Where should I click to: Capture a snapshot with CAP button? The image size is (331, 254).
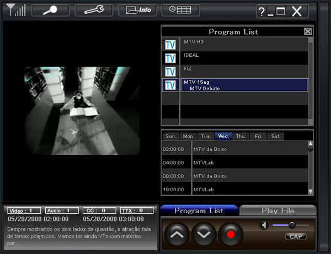(x=296, y=236)
